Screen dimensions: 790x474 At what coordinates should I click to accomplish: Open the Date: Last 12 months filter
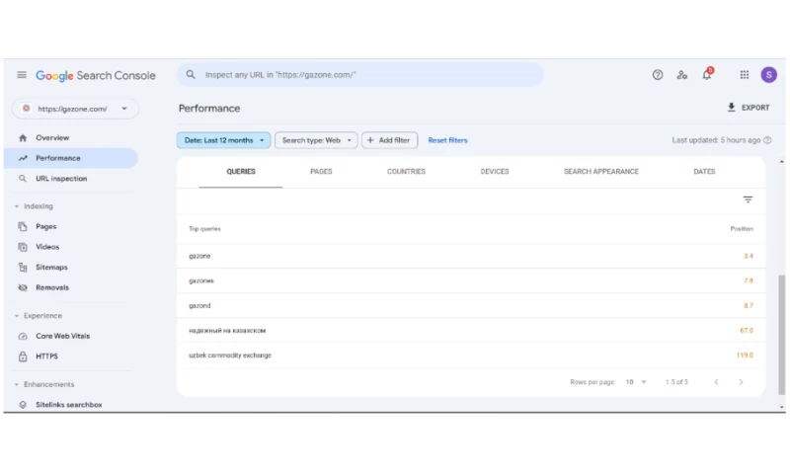pyautogui.click(x=224, y=140)
